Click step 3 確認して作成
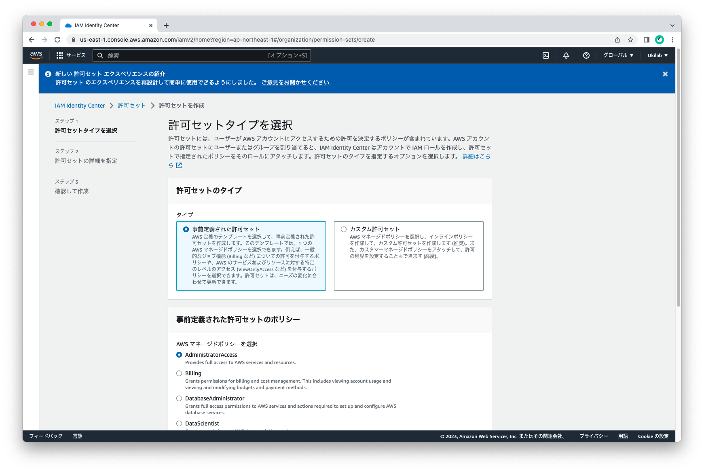This screenshot has height=472, width=704. pyautogui.click(x=72, y=191)
